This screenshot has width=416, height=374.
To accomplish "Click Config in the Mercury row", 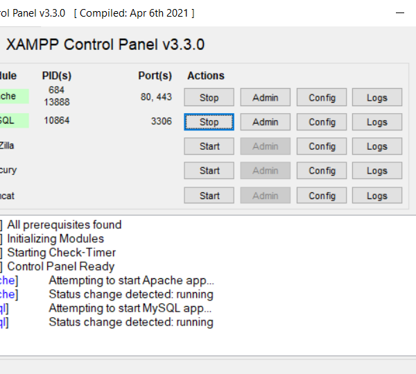I will pos(322,171).
